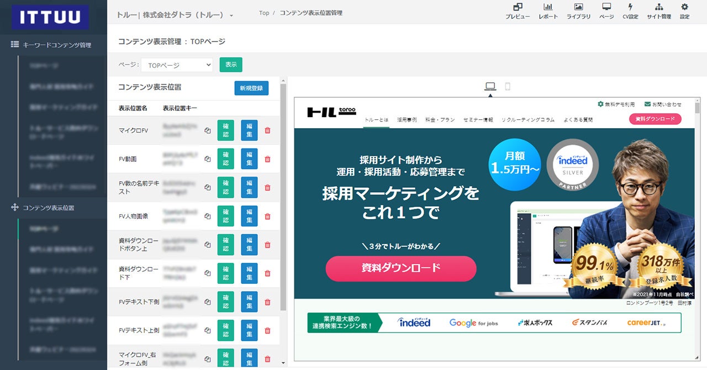707x370 pixels.
Task: Click the Google for jobs logo
Action: (x=473, y=323)
